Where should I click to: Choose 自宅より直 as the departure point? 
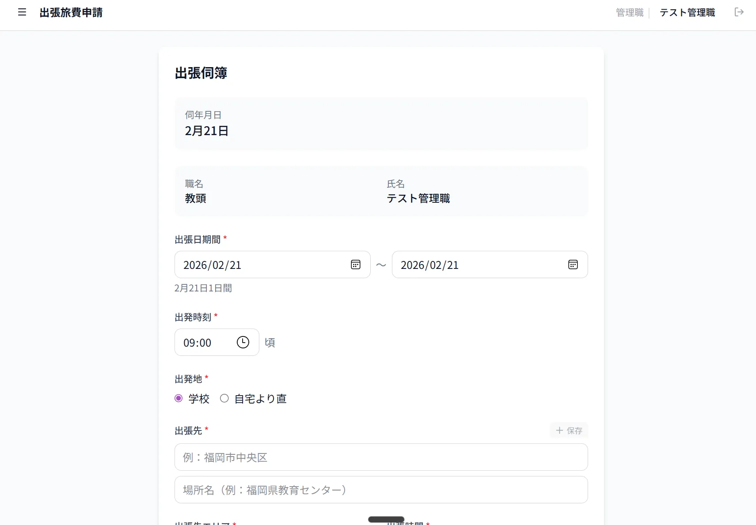pyautogui.click(x=224, y=398)
